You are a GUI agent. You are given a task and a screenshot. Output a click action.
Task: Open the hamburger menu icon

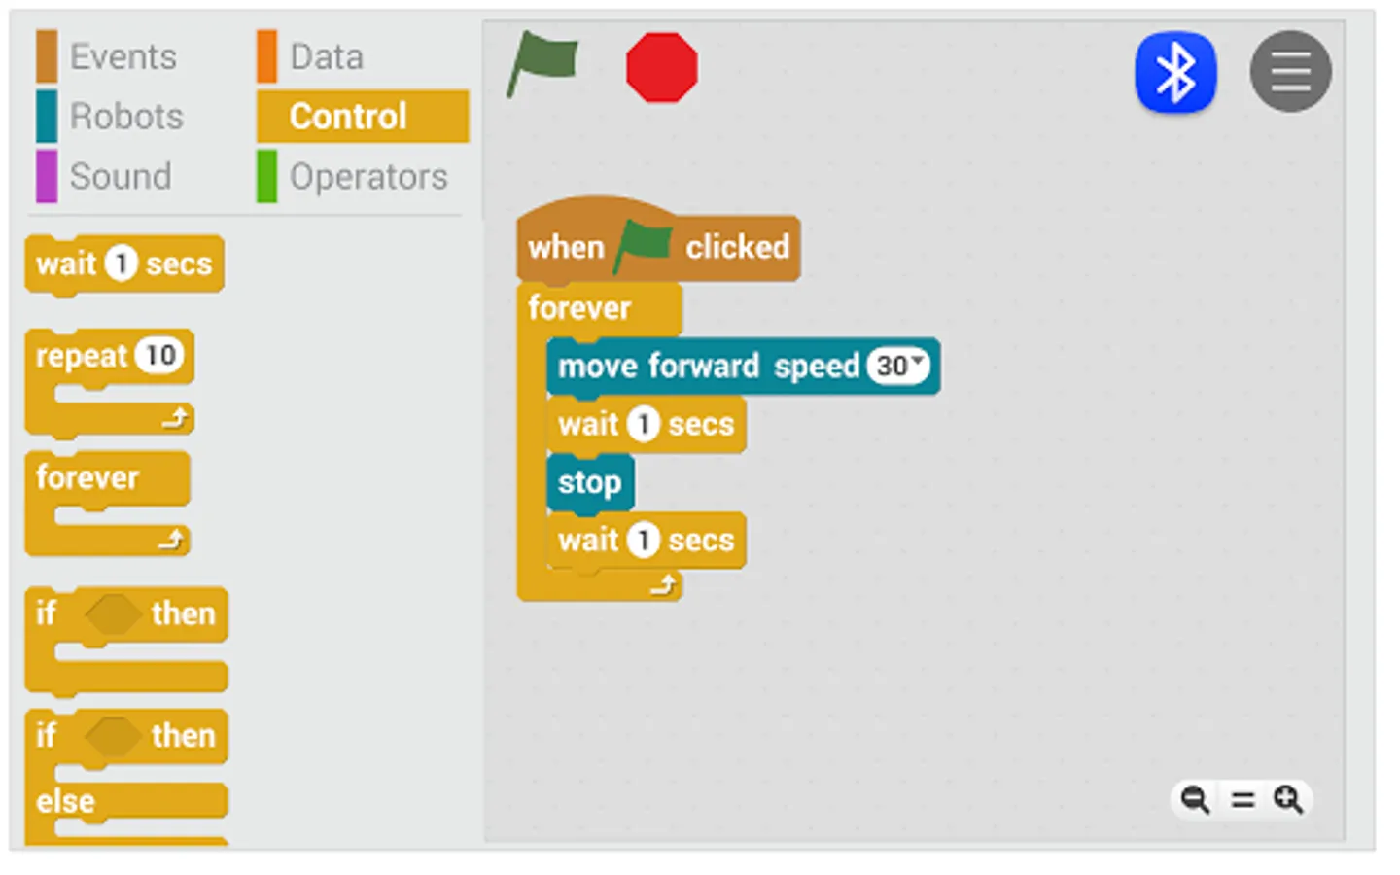(x=1290, y=72)
